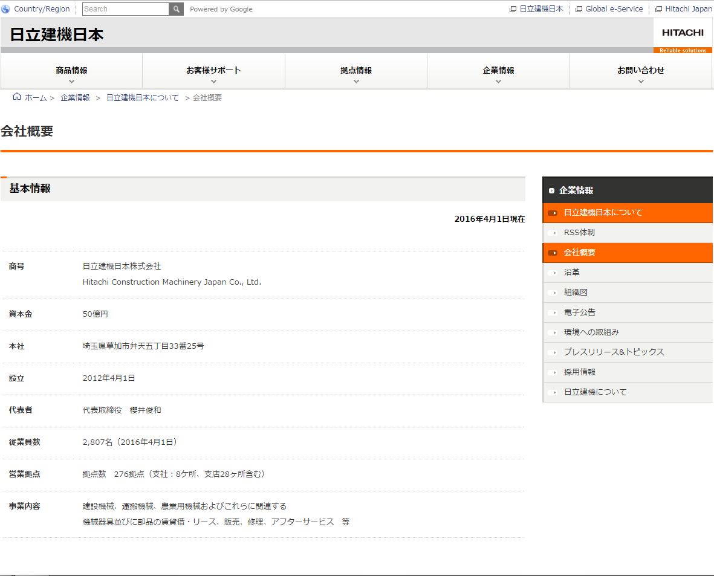The height and width of the screenshot is (576, 714).
Task: Expand the 商品情報 dropdown menu
Action: pyautogui.click(x=71, y=71)
